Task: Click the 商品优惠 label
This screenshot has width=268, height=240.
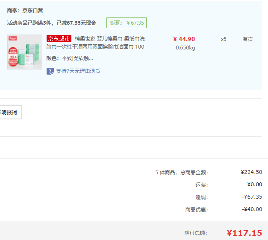Action: click(x=197, y=209)
